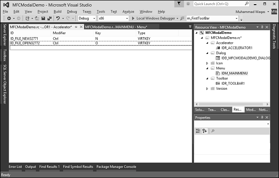
Task: Click the Save All toolbar icon
Action: pos(49,18)
